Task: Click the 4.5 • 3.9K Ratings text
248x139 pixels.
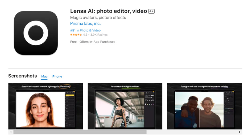Action: (x=95, y=35)
